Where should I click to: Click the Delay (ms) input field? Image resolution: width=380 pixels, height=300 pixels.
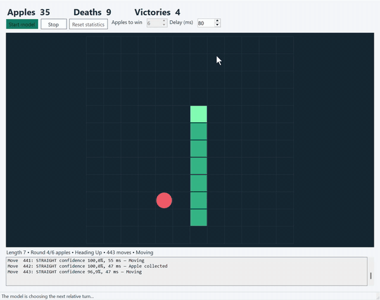[206, 23]
